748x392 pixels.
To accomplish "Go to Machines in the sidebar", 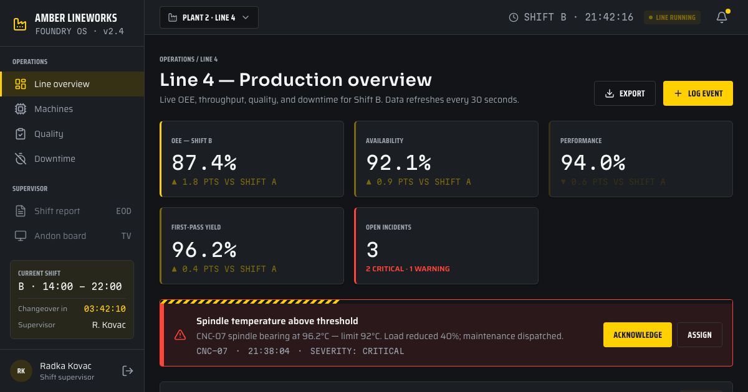I will pyautogui.click(x=72, y=109).
